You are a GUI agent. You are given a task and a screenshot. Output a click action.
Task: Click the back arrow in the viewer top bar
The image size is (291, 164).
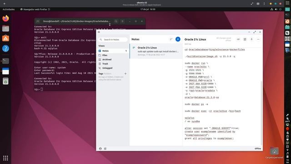pos(5,4)
